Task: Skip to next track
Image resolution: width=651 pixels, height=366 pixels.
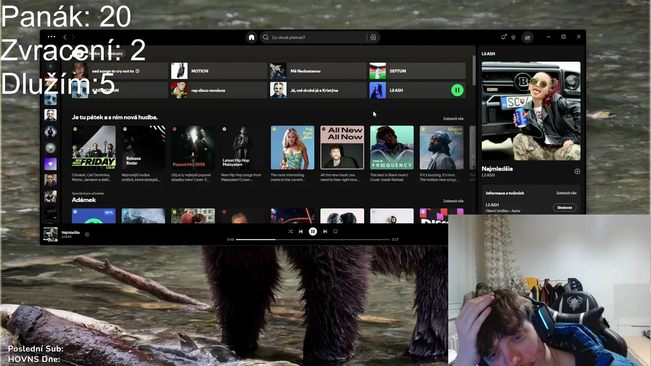Action: 325,231
